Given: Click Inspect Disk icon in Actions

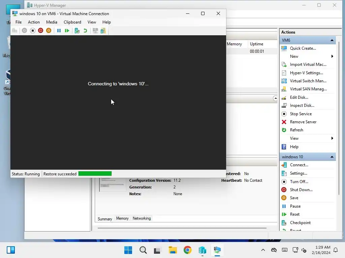Looking at the screenshot, I should [284, 105].
